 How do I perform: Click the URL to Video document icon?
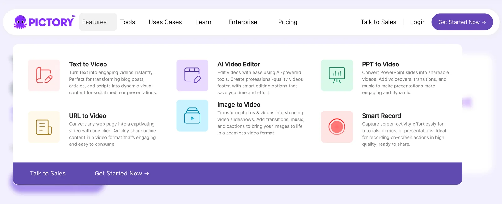44,127
